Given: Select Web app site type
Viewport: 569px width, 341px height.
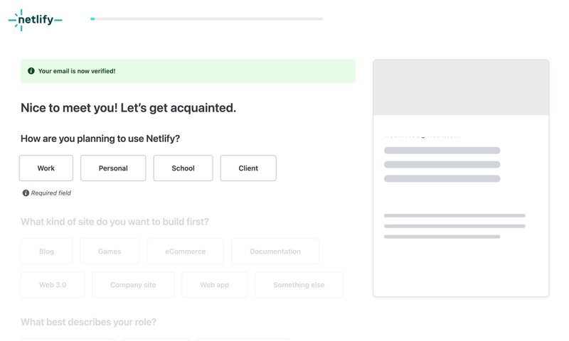Looking at the screenshot, I should (214, 285).
